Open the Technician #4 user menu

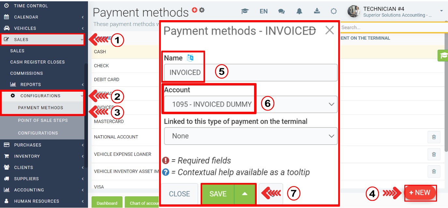[396, 11]
